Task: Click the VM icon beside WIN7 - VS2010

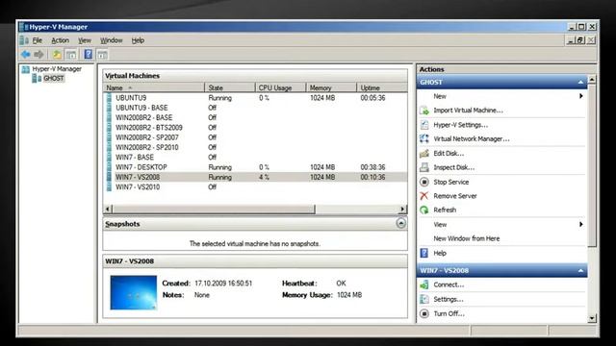Action: pyautogui.click(x=109, y=187)
